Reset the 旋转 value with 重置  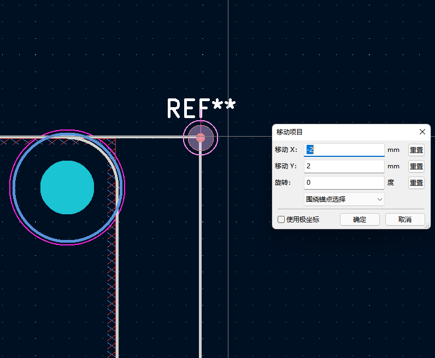[416, 183]
